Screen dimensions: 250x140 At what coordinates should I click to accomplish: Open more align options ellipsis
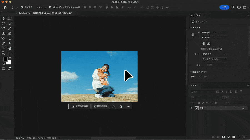pyautogui.click(x=129, y=7)
